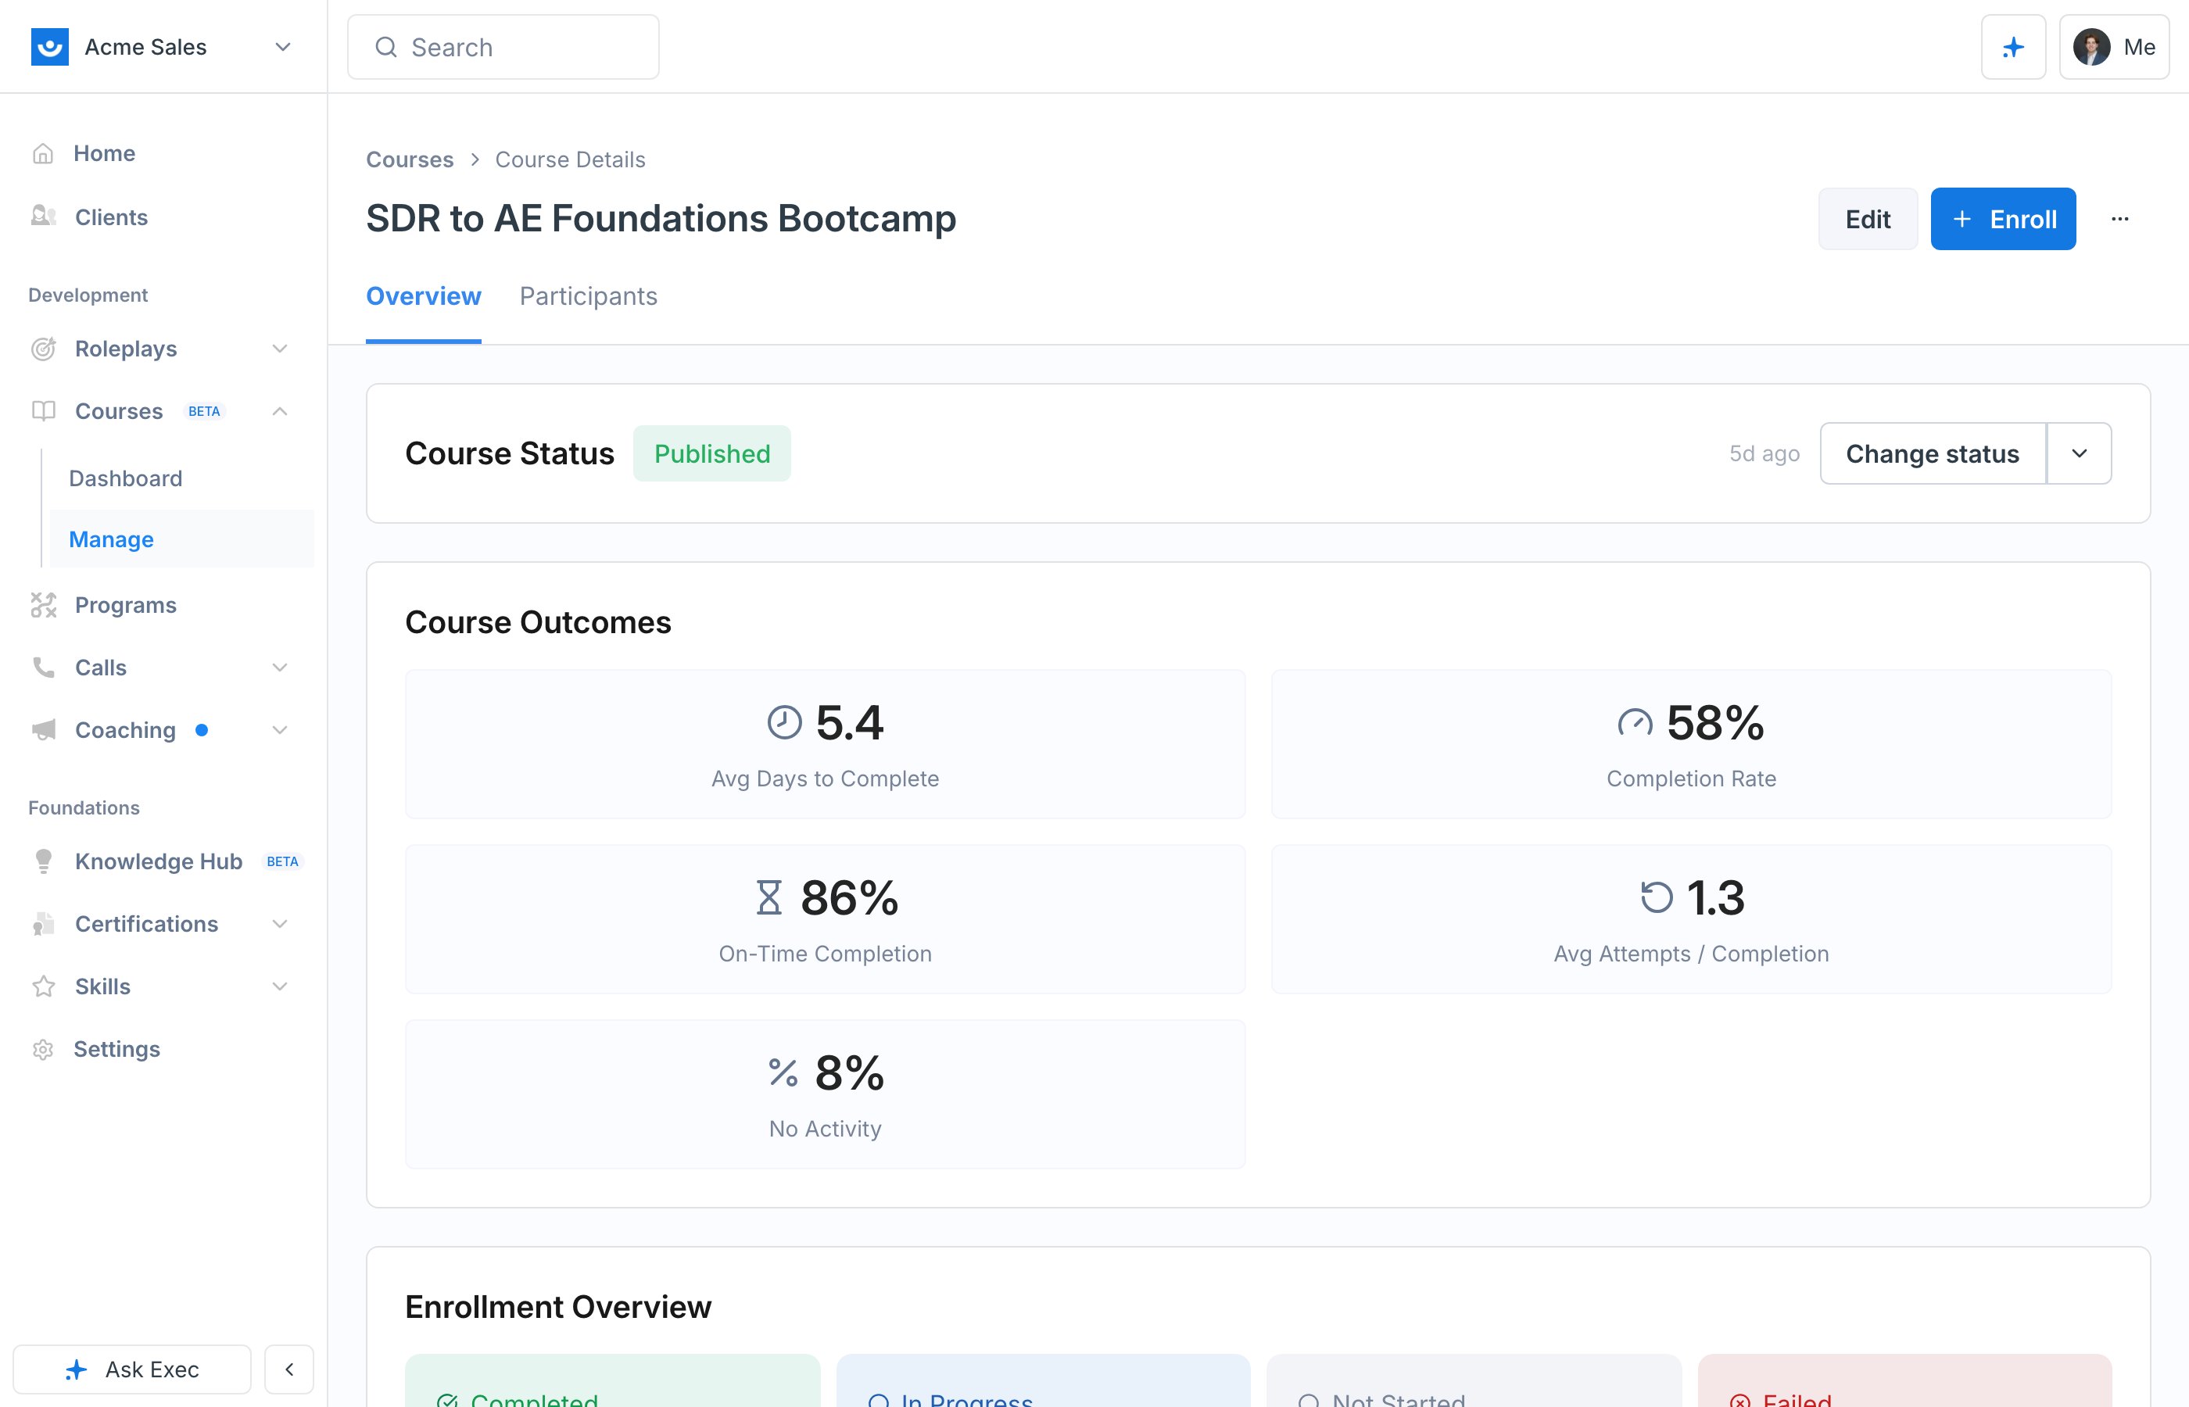Open the Change status dropdown arrow
2189x1407 pixels.
click(2079, 453)
